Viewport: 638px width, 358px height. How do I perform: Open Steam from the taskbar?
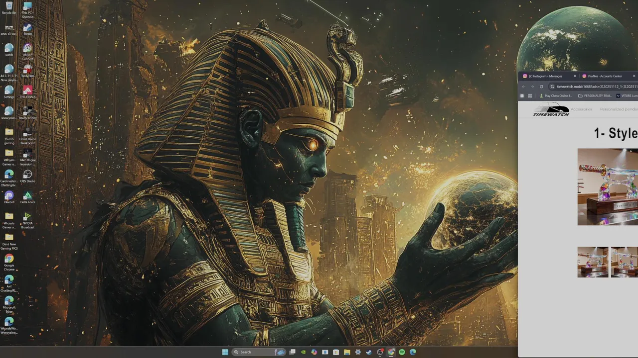point(369,352)
